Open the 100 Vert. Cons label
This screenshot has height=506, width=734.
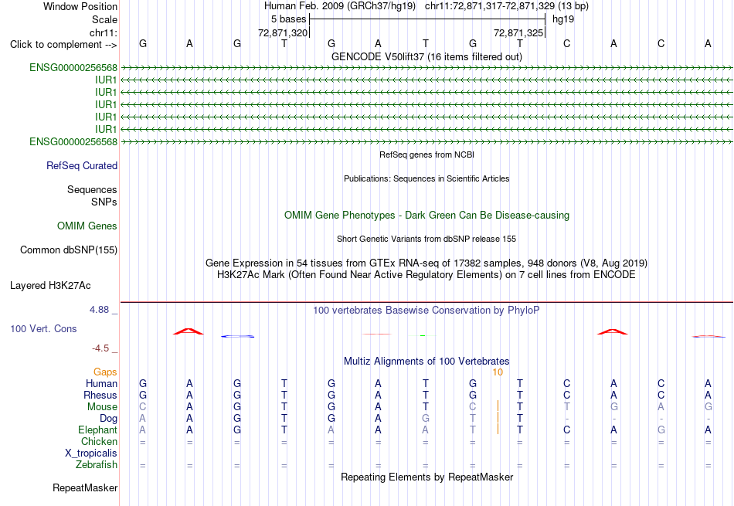[43, 328]
